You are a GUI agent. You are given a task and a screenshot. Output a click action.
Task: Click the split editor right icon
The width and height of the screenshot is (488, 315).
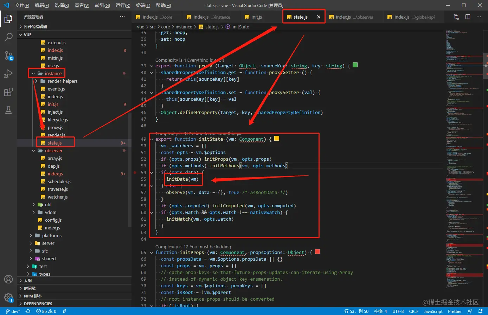(x=468, y=17)
